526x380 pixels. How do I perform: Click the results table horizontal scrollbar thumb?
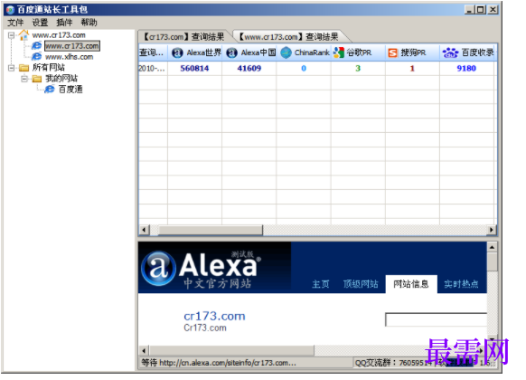[211, 230]
